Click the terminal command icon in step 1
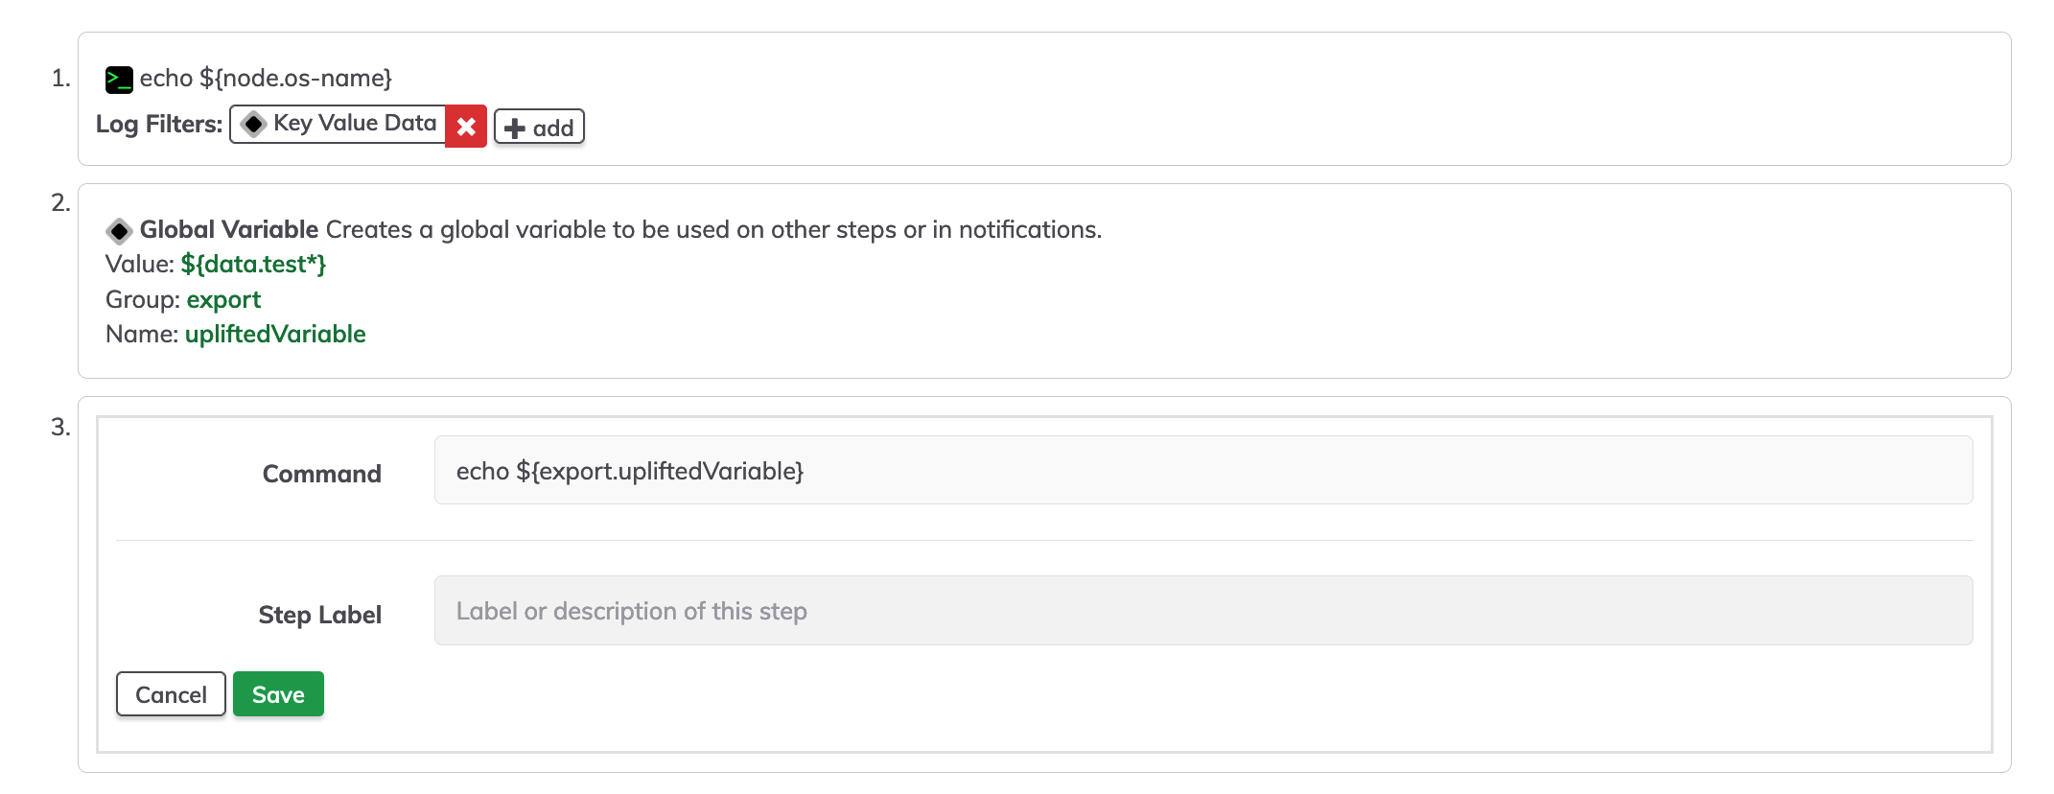This screenshot has height=794, width=2054. (x=119, y=80)
